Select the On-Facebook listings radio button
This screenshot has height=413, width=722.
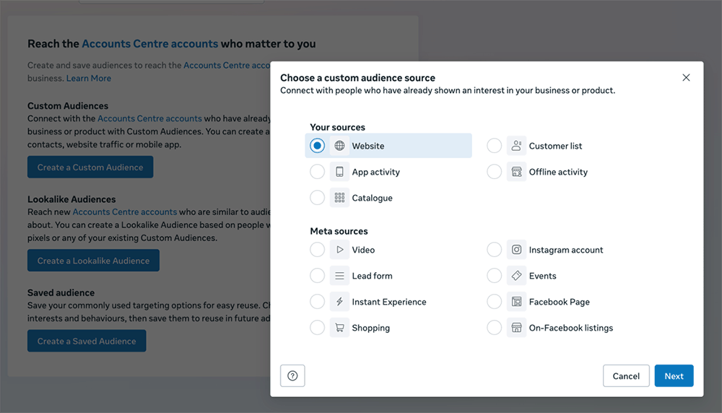click(494, 328)
